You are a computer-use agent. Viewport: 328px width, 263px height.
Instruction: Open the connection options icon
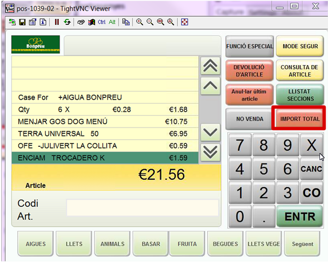tap(32, 22)
